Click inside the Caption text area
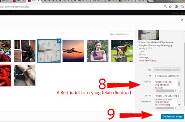The image size is (185, 122). coord(165,84)
